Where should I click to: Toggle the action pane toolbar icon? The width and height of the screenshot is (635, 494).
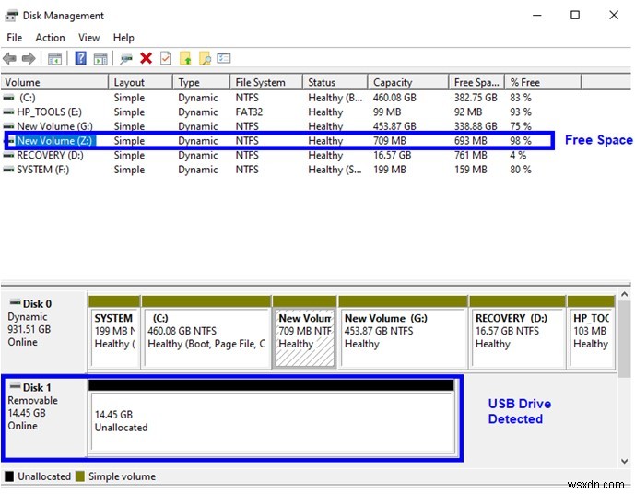pos(100,59)
